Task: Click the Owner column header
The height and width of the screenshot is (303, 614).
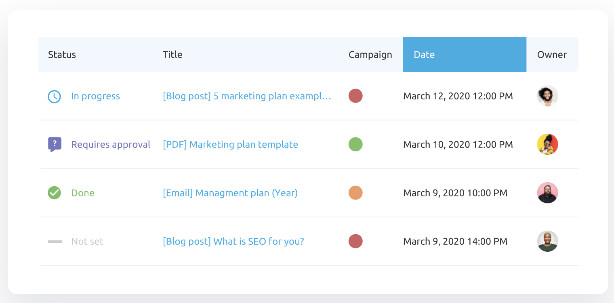Action: [x=552, y=55]
